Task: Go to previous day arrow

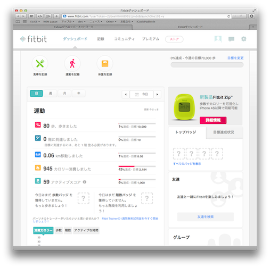Action: 126,94
